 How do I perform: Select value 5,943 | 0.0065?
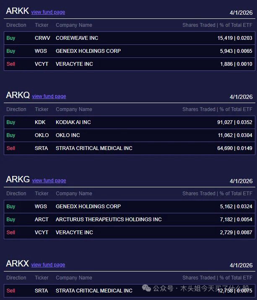tap(236, 51)
